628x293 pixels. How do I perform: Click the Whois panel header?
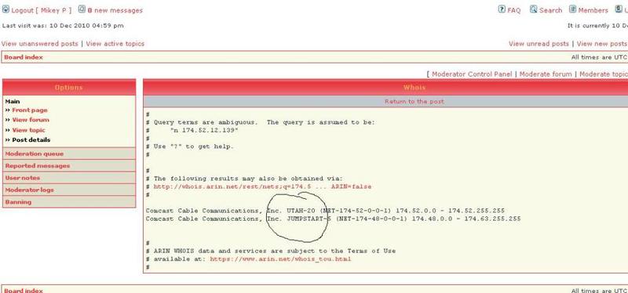pos(385,87)
